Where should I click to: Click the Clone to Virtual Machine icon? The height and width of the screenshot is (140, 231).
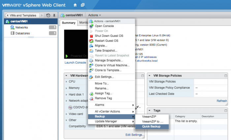click(91, 66)
